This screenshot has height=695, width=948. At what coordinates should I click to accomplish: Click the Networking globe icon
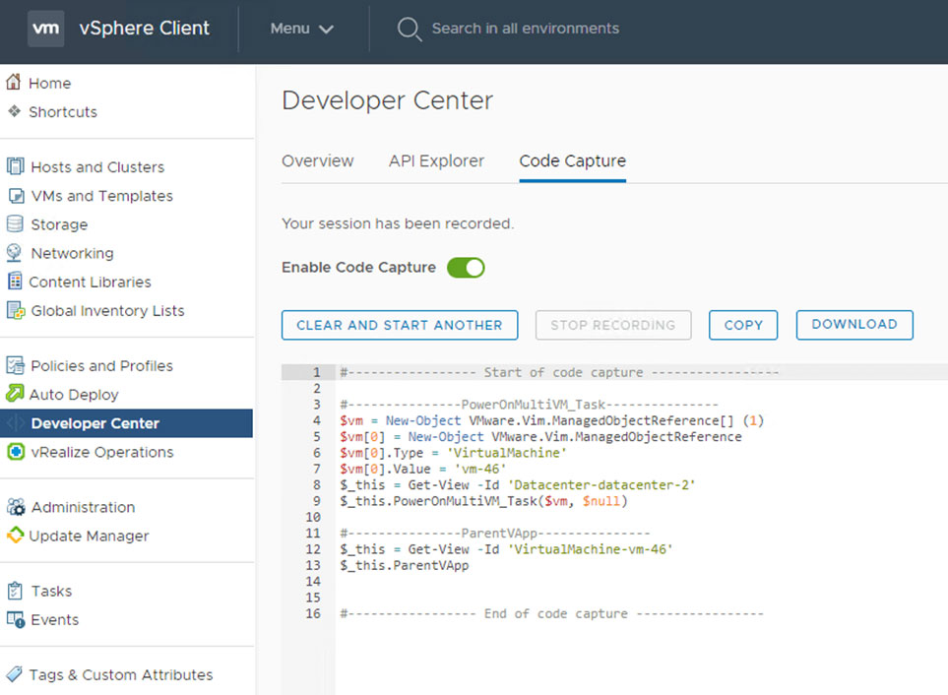(x=15, y=253)
